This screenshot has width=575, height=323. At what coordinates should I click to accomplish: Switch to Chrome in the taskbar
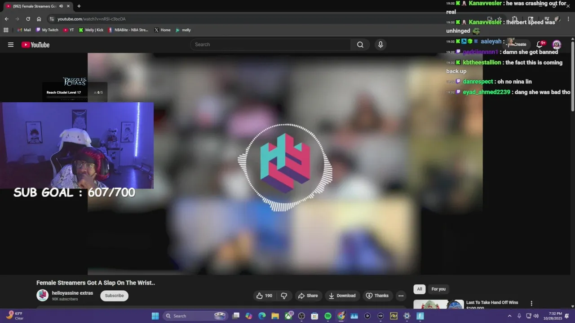[x=341, y=316]
